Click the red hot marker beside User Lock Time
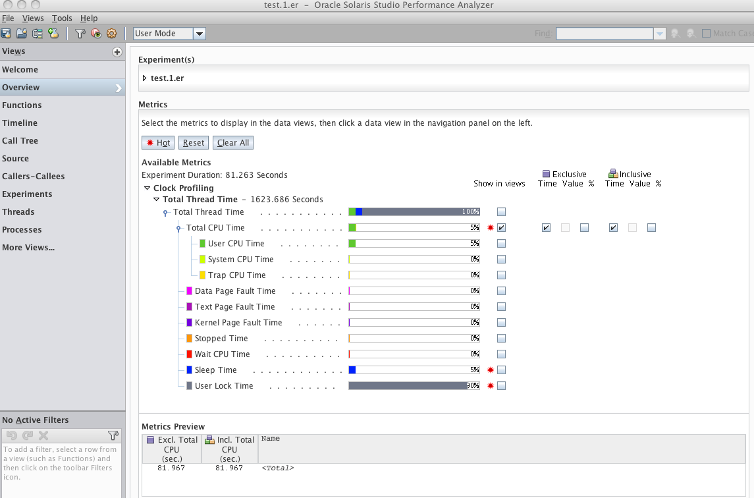 point(491,386)
